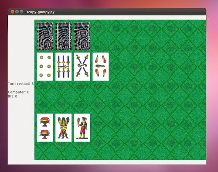Select the six of coins table card
Screen dimensions: 218x172
pyautogui.click(x=45, y=66)
